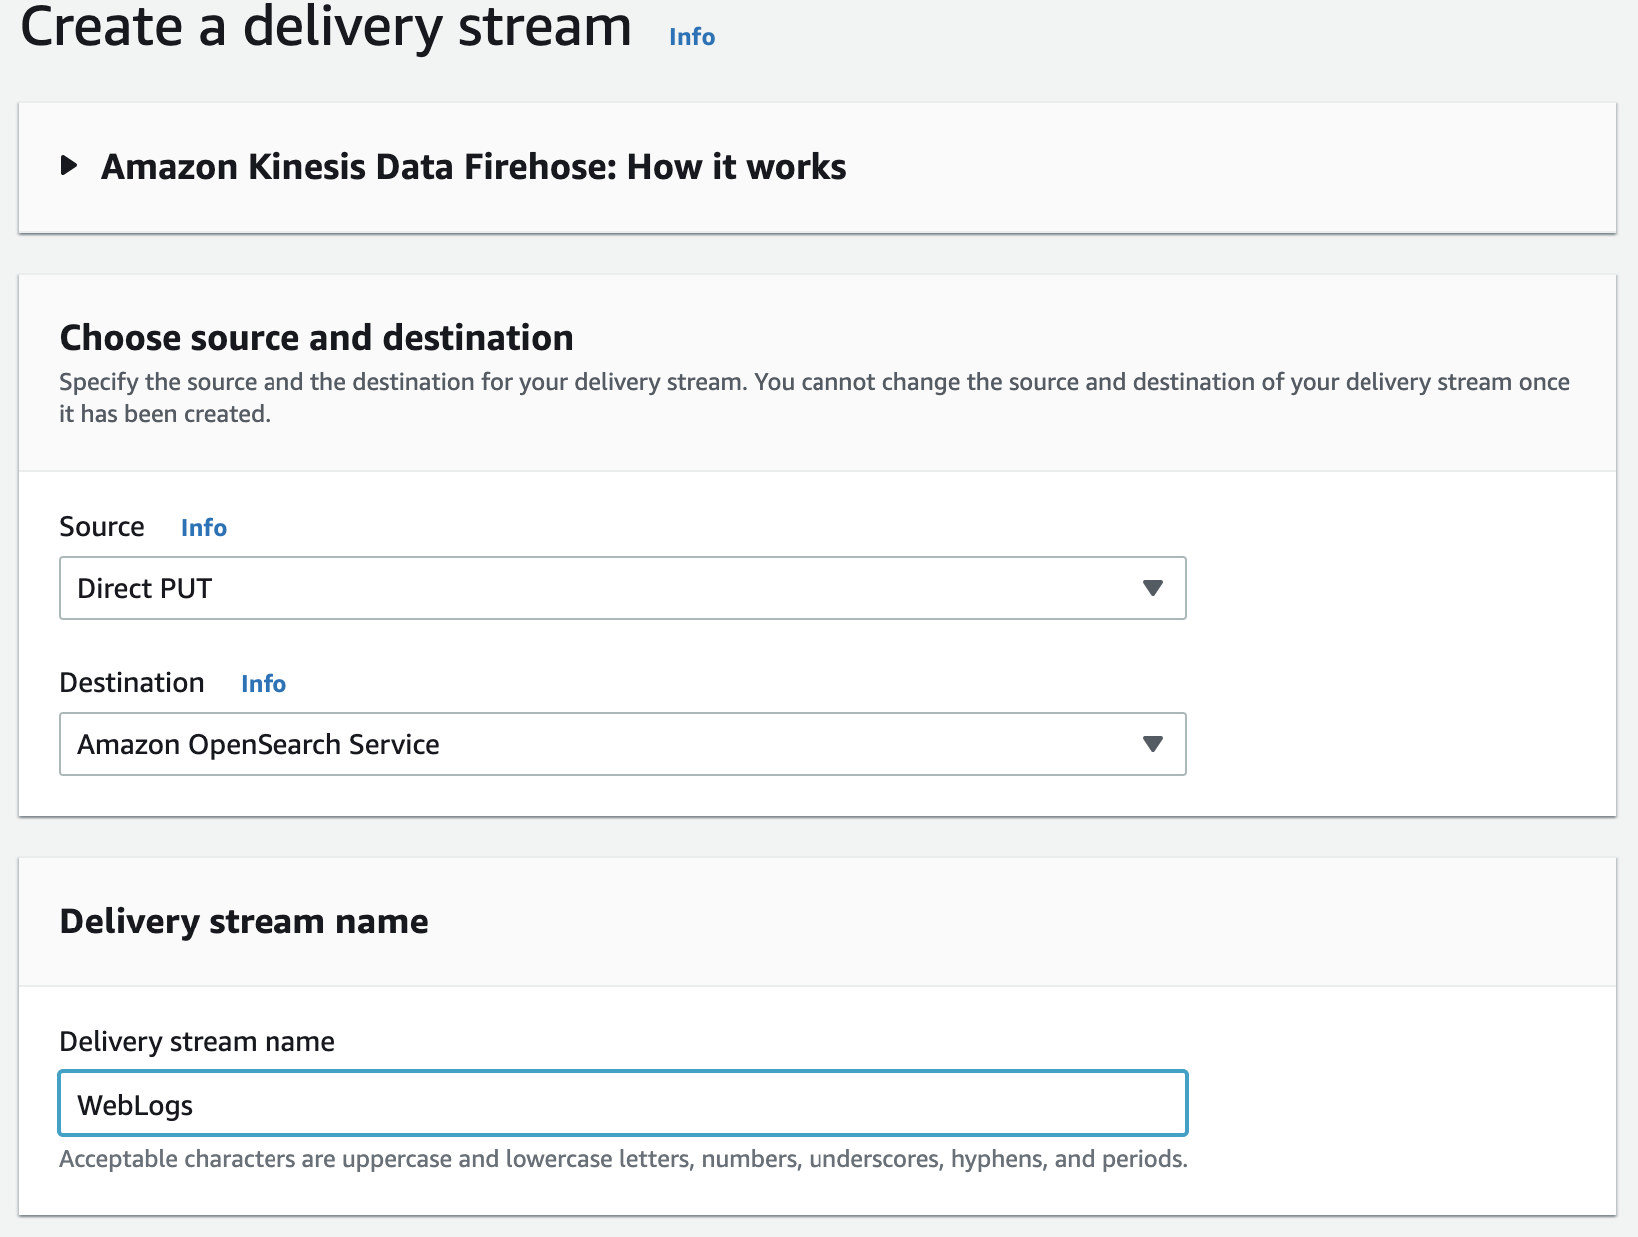1638x1237 pixels.
Task: Open Destination dropdown showing Amazon OpenSearch Service
Action: pos(623,744)
